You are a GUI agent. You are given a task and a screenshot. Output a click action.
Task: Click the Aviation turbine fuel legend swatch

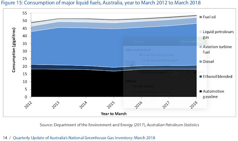point(200,47)
